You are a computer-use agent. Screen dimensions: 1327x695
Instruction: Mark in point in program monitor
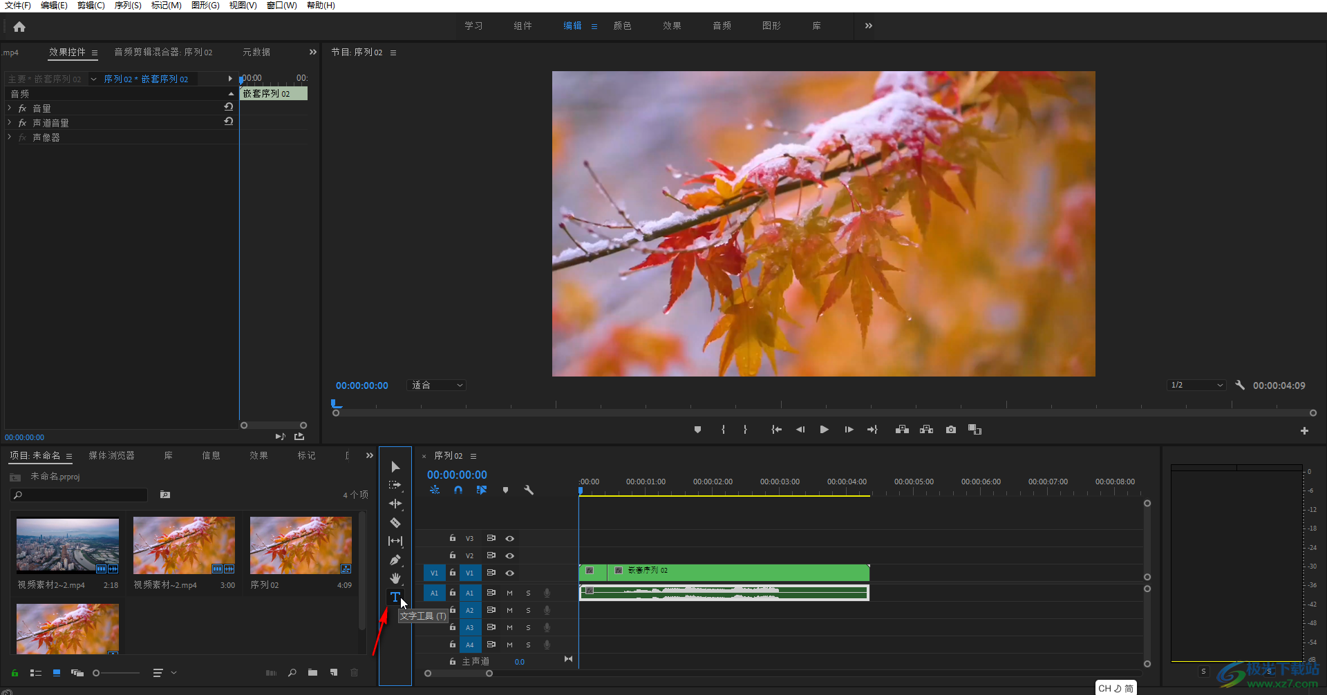[723, 430]
